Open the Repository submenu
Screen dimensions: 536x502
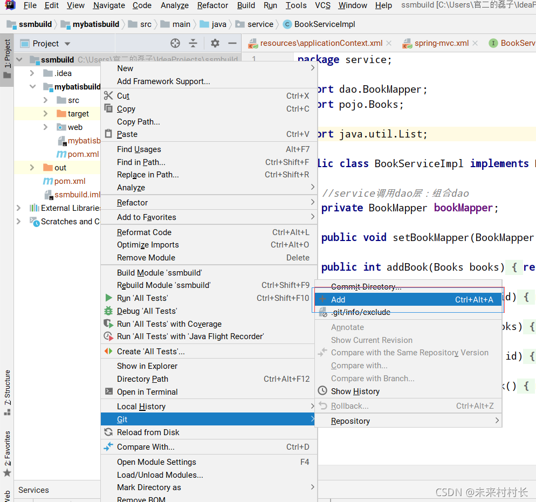click(x=408, y=421)
